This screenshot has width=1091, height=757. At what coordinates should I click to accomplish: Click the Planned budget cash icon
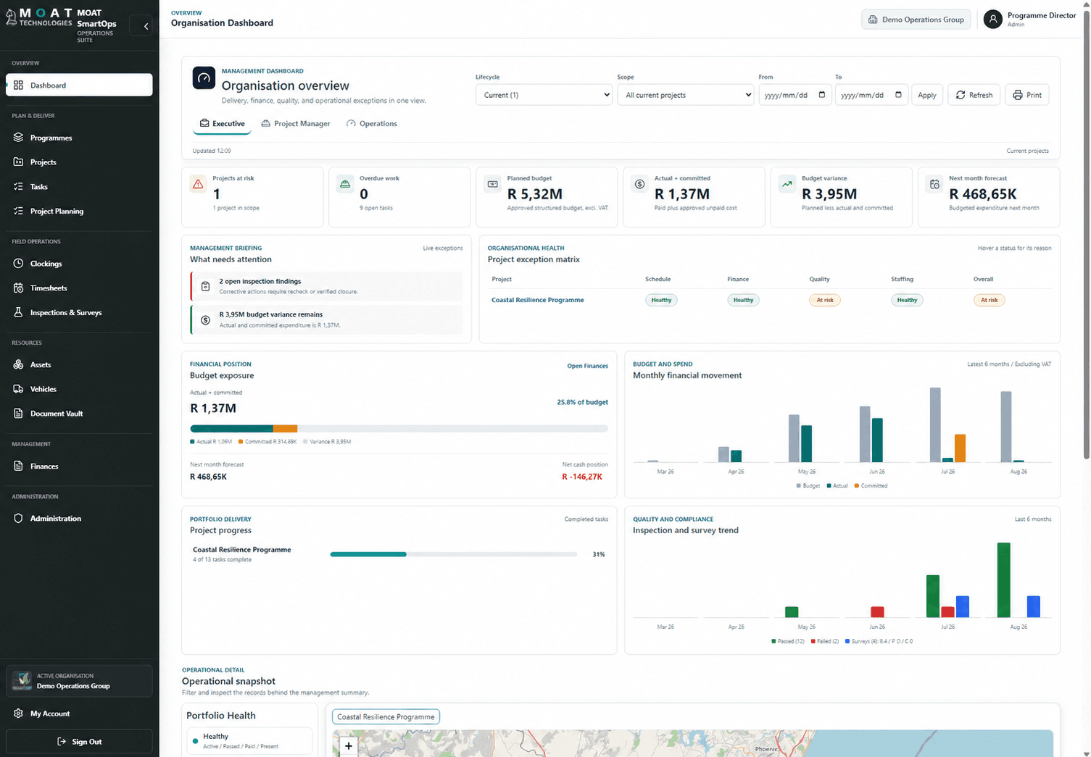click(x=492, y=185)
